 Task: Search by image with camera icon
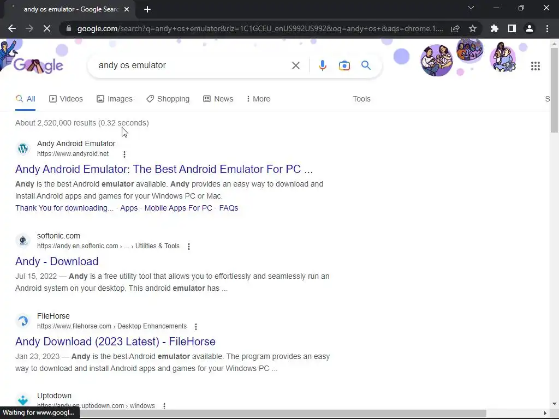pyautogui.click(x=344, y=65)
